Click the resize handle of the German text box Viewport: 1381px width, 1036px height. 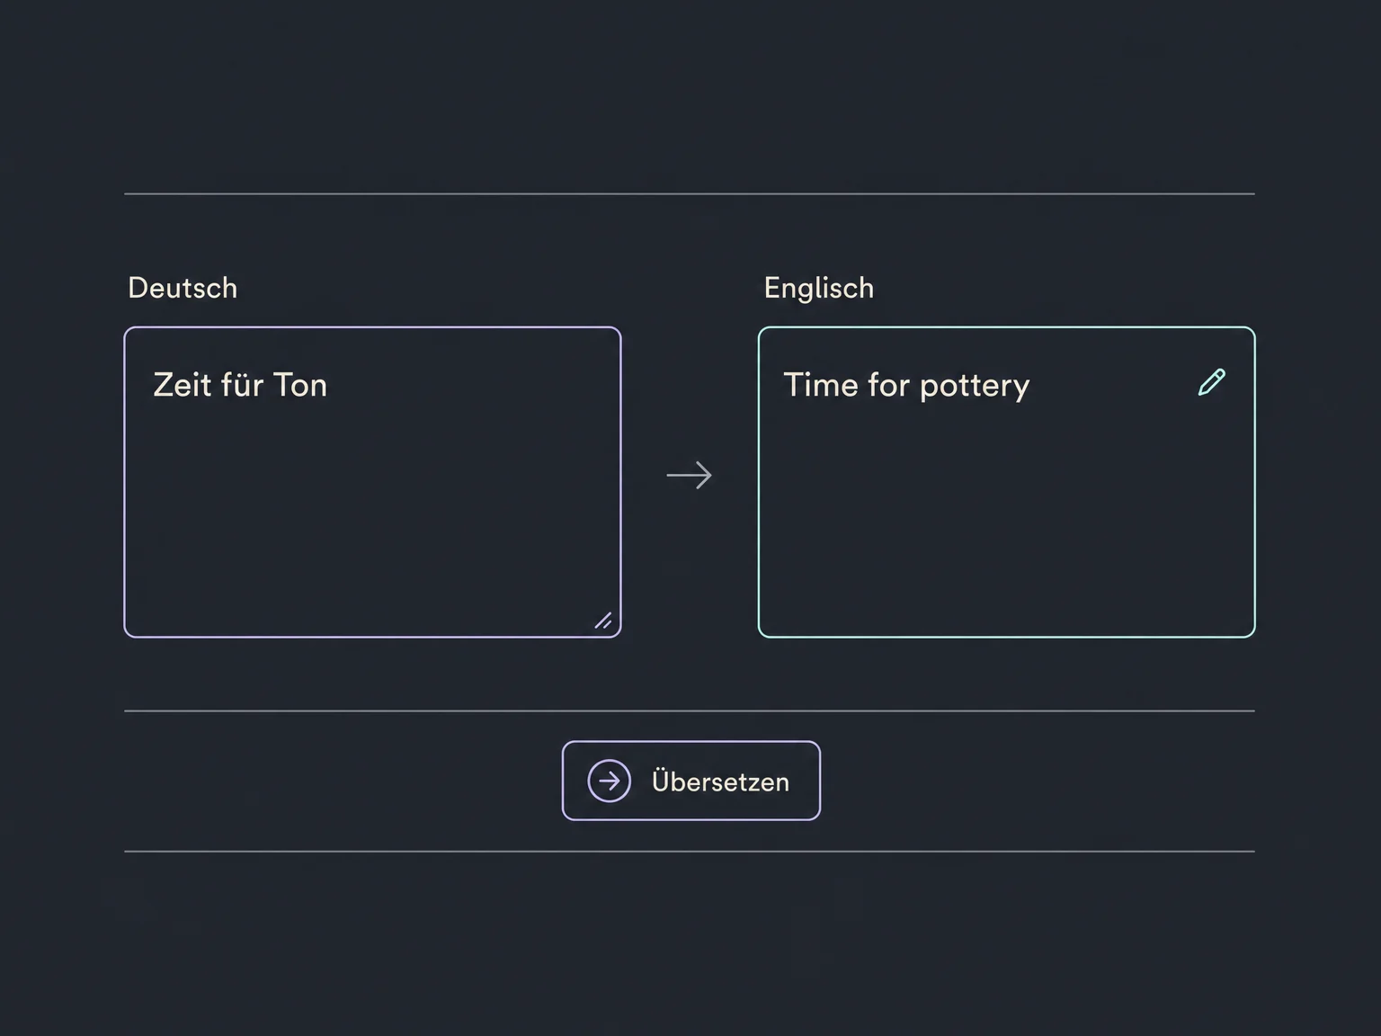point(603,621)
